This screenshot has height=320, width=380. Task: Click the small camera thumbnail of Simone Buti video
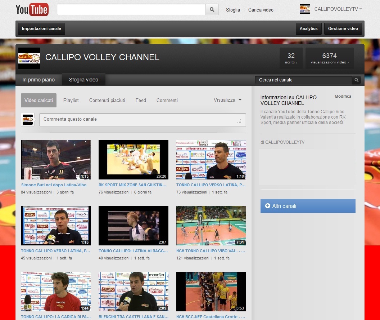[x=55, y=160]
